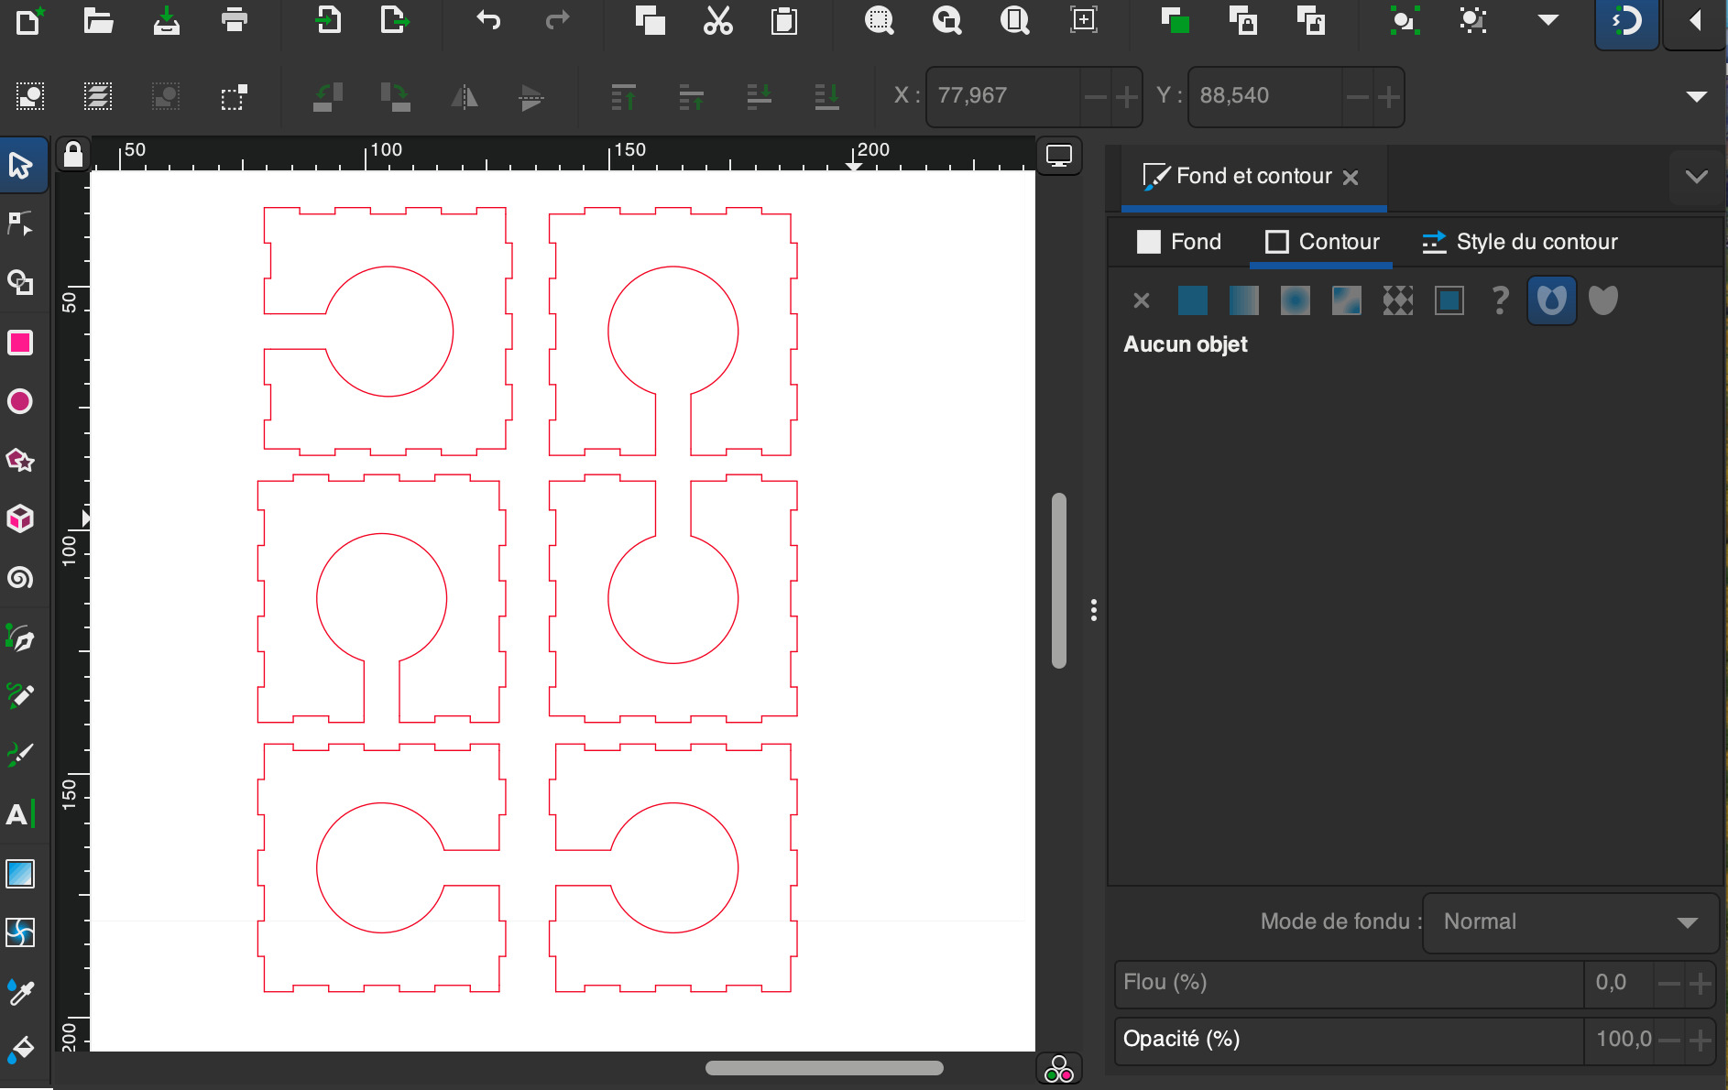Viewport: 1728px width, 1090px height.
Task: Print the document
Action: [x=235, y=20]
